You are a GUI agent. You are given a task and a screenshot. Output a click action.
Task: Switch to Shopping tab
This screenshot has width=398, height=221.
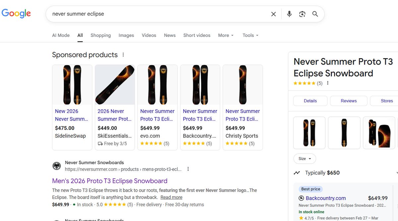click(100, 35)
